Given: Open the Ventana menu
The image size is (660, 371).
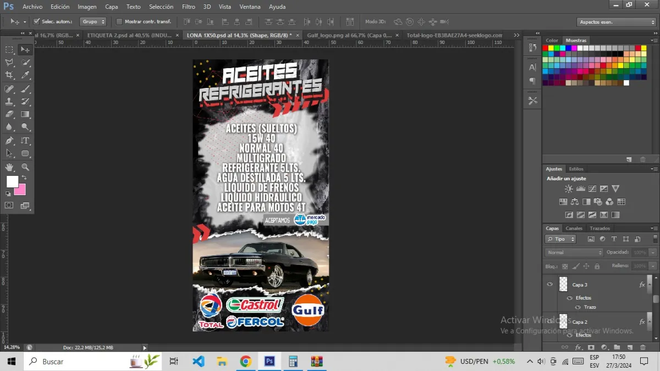Looking at the screenshot, I should tap(250, 7).
